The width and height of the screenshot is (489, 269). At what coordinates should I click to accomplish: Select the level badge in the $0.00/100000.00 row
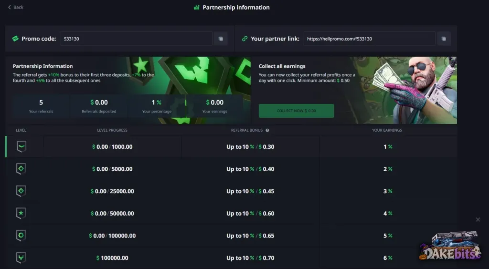[x=21, y=236]
